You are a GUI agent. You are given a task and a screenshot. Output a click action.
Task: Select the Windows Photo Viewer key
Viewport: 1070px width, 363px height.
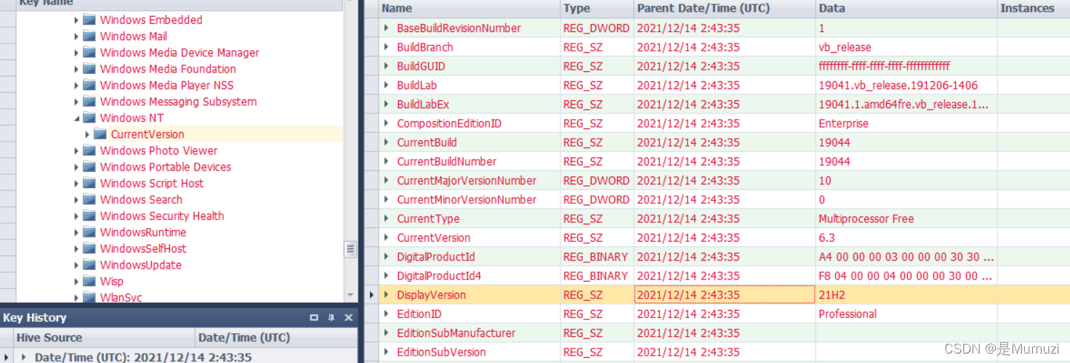click(x=158, y=150)
